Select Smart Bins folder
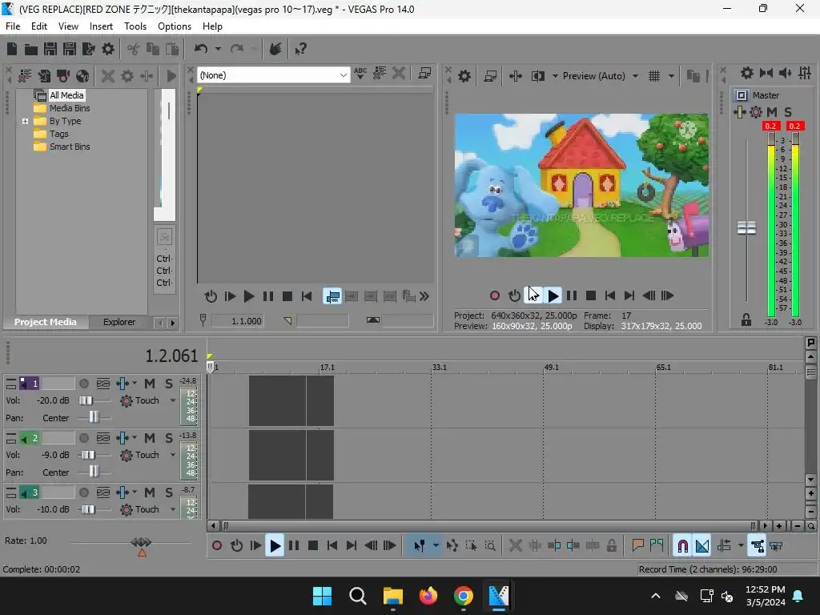 tap(70, 147)
